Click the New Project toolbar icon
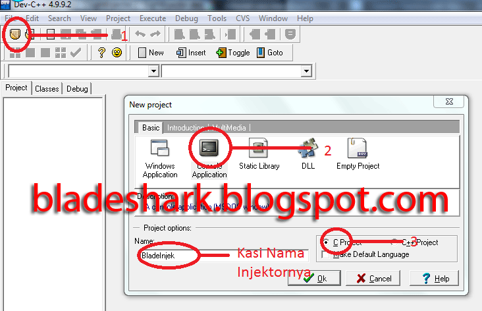Screen dimensions: 482x311 14,34
